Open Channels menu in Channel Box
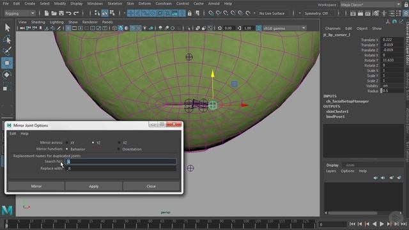The height and width of the screenshot is (230, 409). pyautogui.click(x=333, y=28)
